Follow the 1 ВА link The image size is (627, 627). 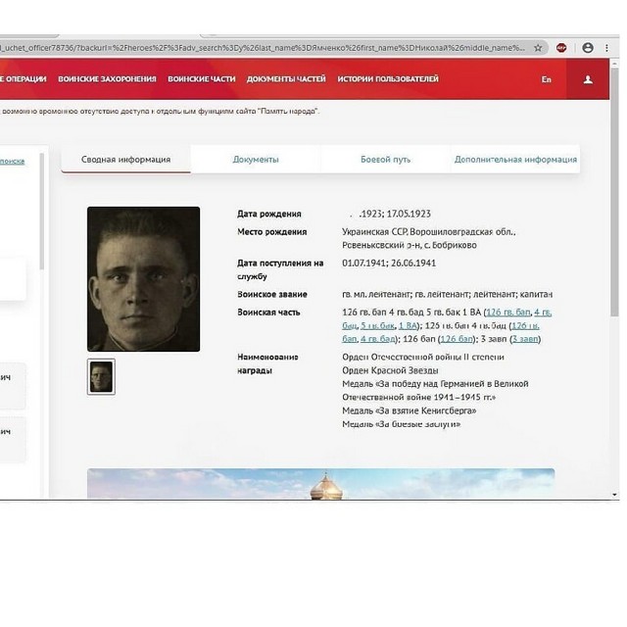click(408, 326)
